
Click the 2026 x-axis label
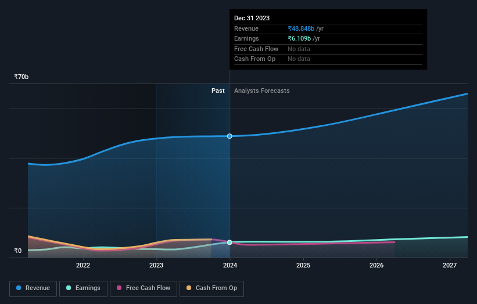[x=376, y=265]
